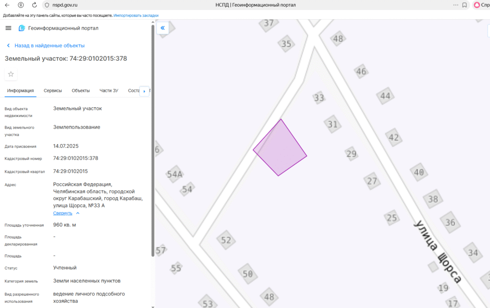Click house number 27 on the map
490x308 pixels.
pos(372,181)
